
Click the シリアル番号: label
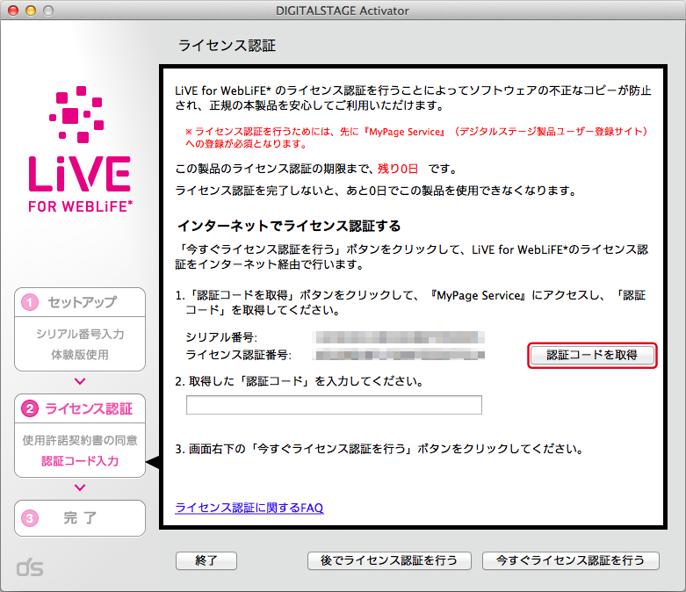pos(221,337)
